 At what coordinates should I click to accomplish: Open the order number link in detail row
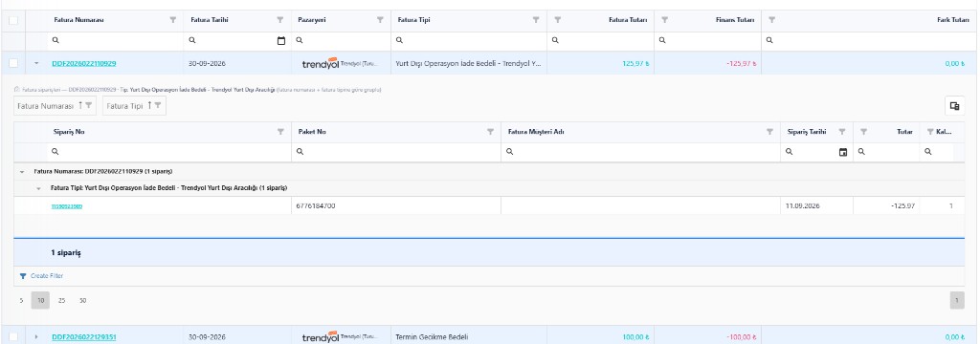(x=67, y=206)
